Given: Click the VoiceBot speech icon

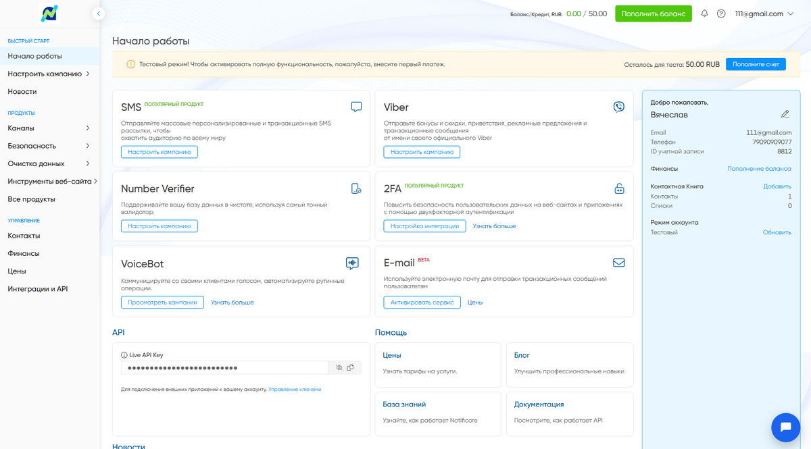Looking at the screenshot, I should tap(352, 263).
